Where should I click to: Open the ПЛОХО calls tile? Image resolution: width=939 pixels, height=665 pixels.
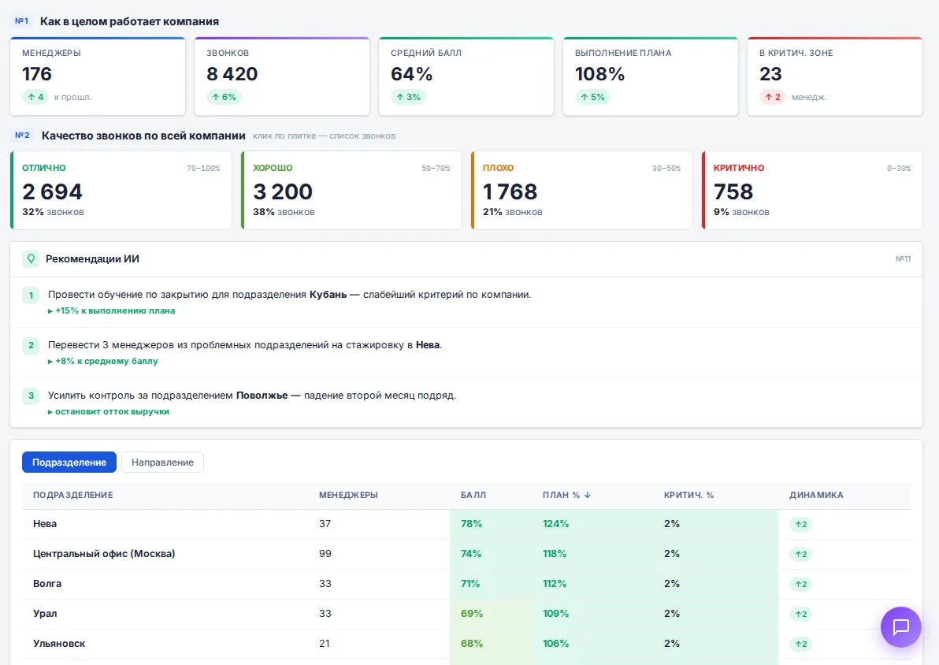click(581, 191)
